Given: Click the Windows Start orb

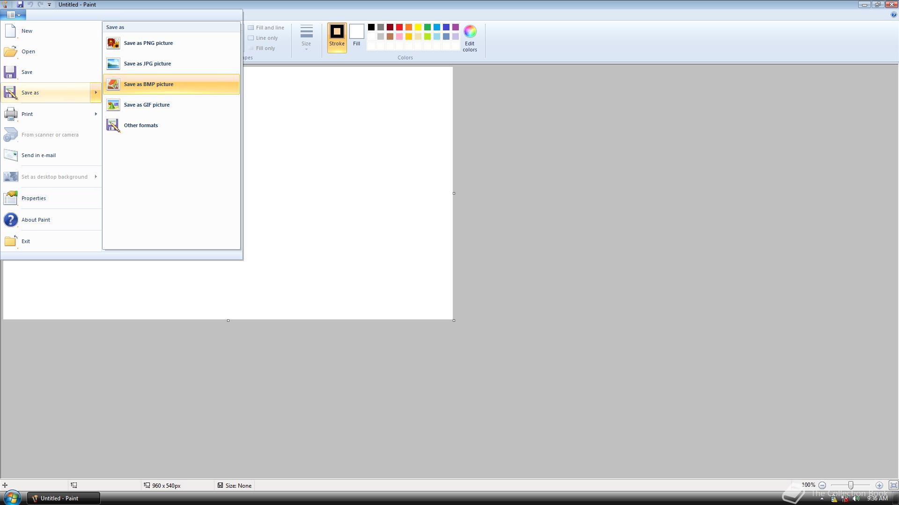Looking at the screenshot, I should coord(12,498).
